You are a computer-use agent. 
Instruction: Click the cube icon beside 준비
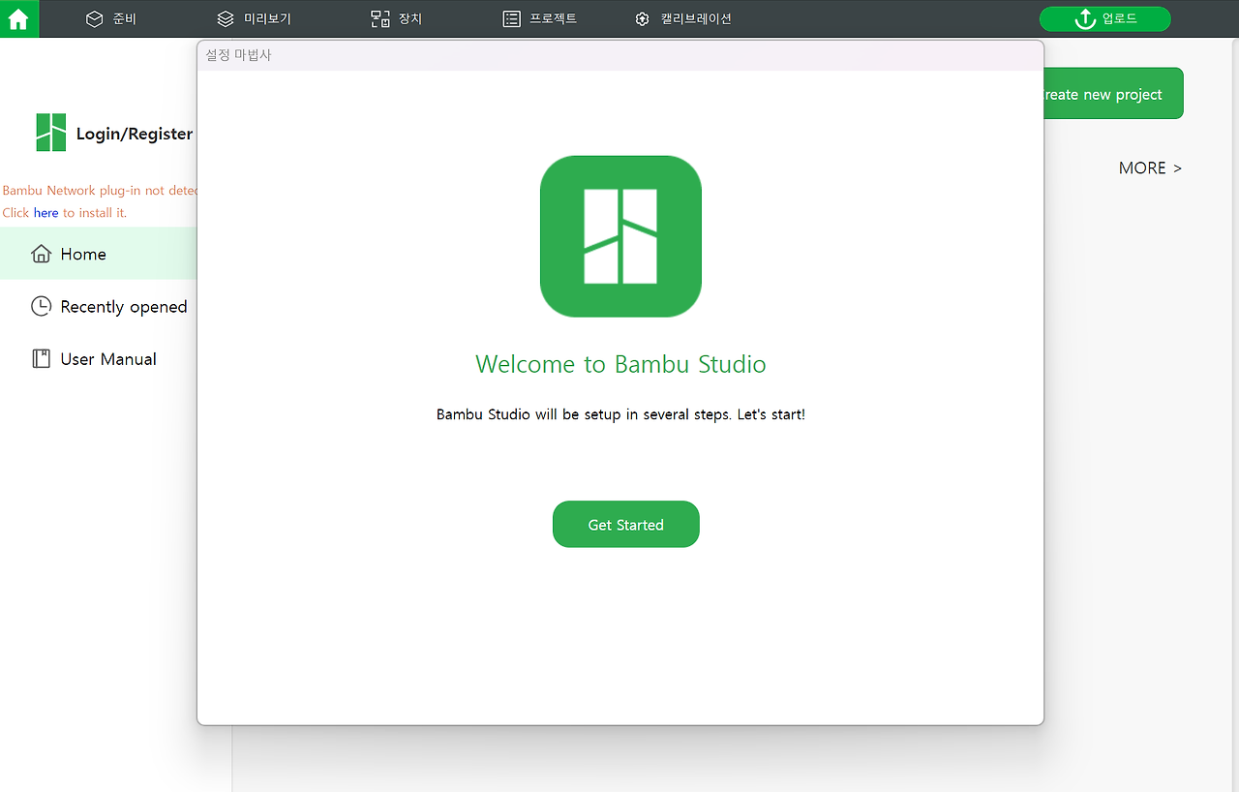(94, 18)
